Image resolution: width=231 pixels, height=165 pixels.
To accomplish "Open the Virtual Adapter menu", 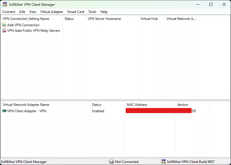I will click(x=52, y=12).
